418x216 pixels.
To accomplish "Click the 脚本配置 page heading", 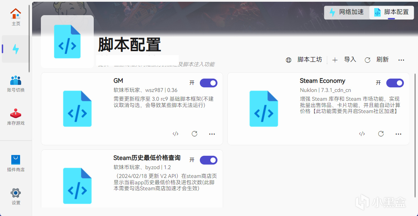I will [x=130, y=44].
